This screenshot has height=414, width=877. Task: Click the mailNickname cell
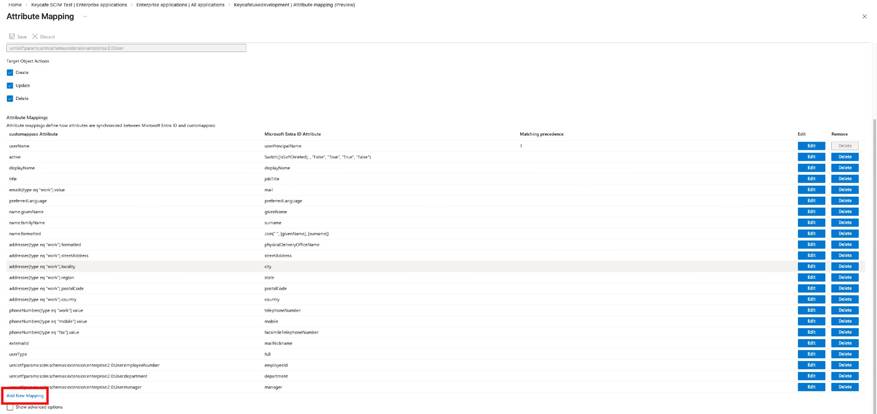coord(278,343)
